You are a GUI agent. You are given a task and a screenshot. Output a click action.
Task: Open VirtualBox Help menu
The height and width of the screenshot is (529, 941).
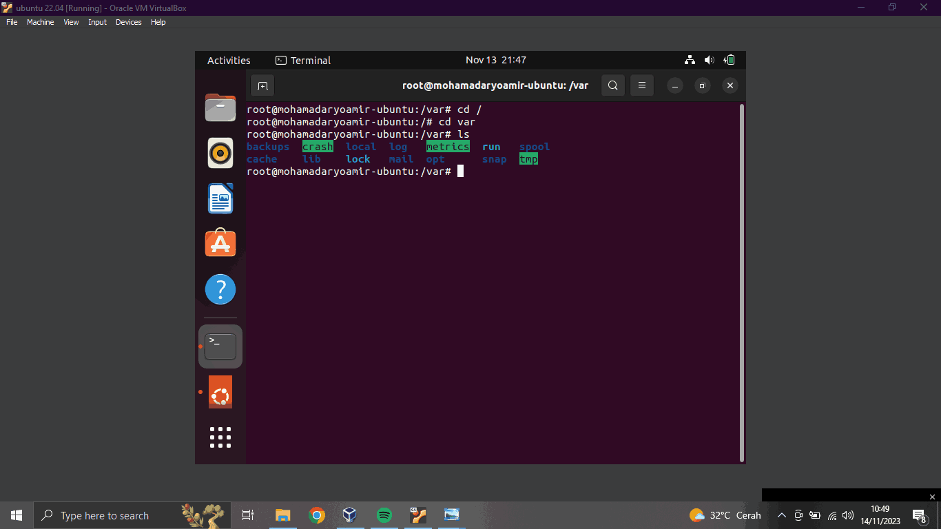(158, 22)
